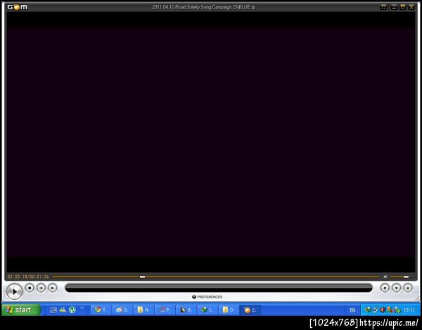Click the Show Desktop quick launch icon
This screenshot has width=422, height=330.
pyautogui.click(x=53, y=310)
